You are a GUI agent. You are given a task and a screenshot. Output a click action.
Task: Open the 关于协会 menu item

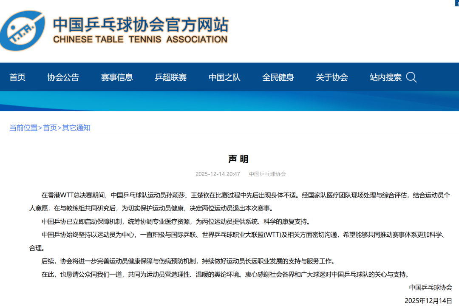[x=331, y=77]
